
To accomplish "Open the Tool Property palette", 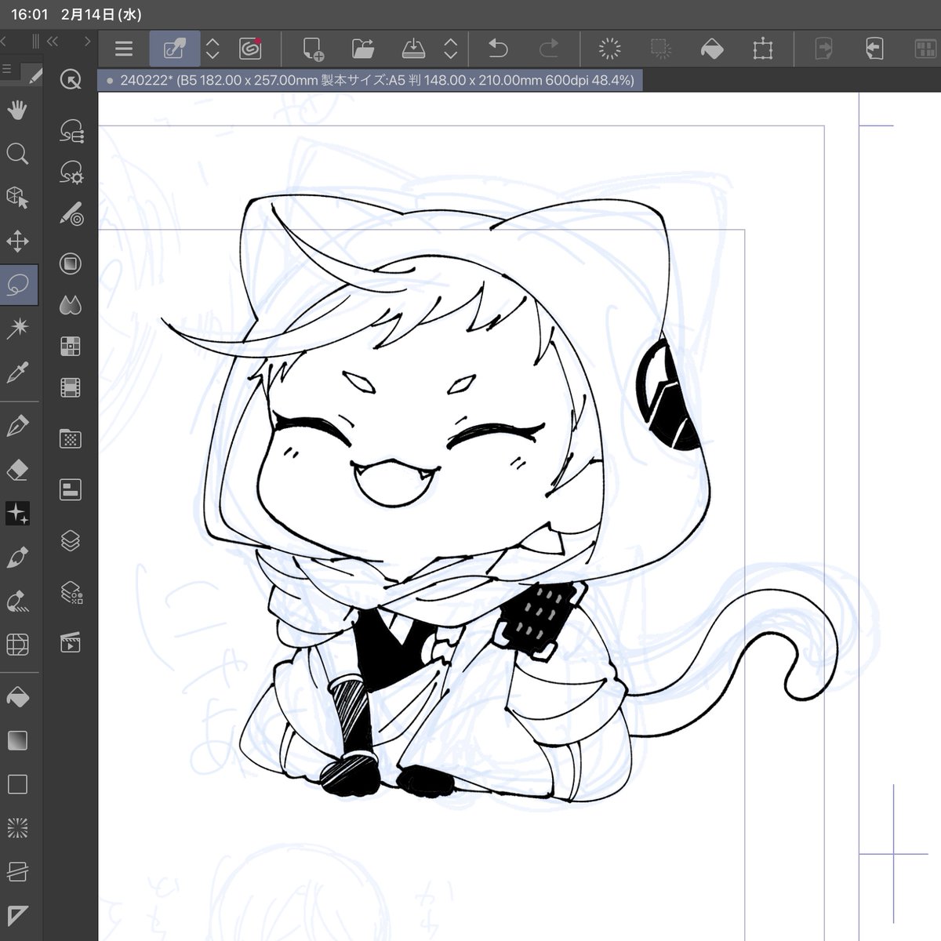I will (x=71, y=172).
